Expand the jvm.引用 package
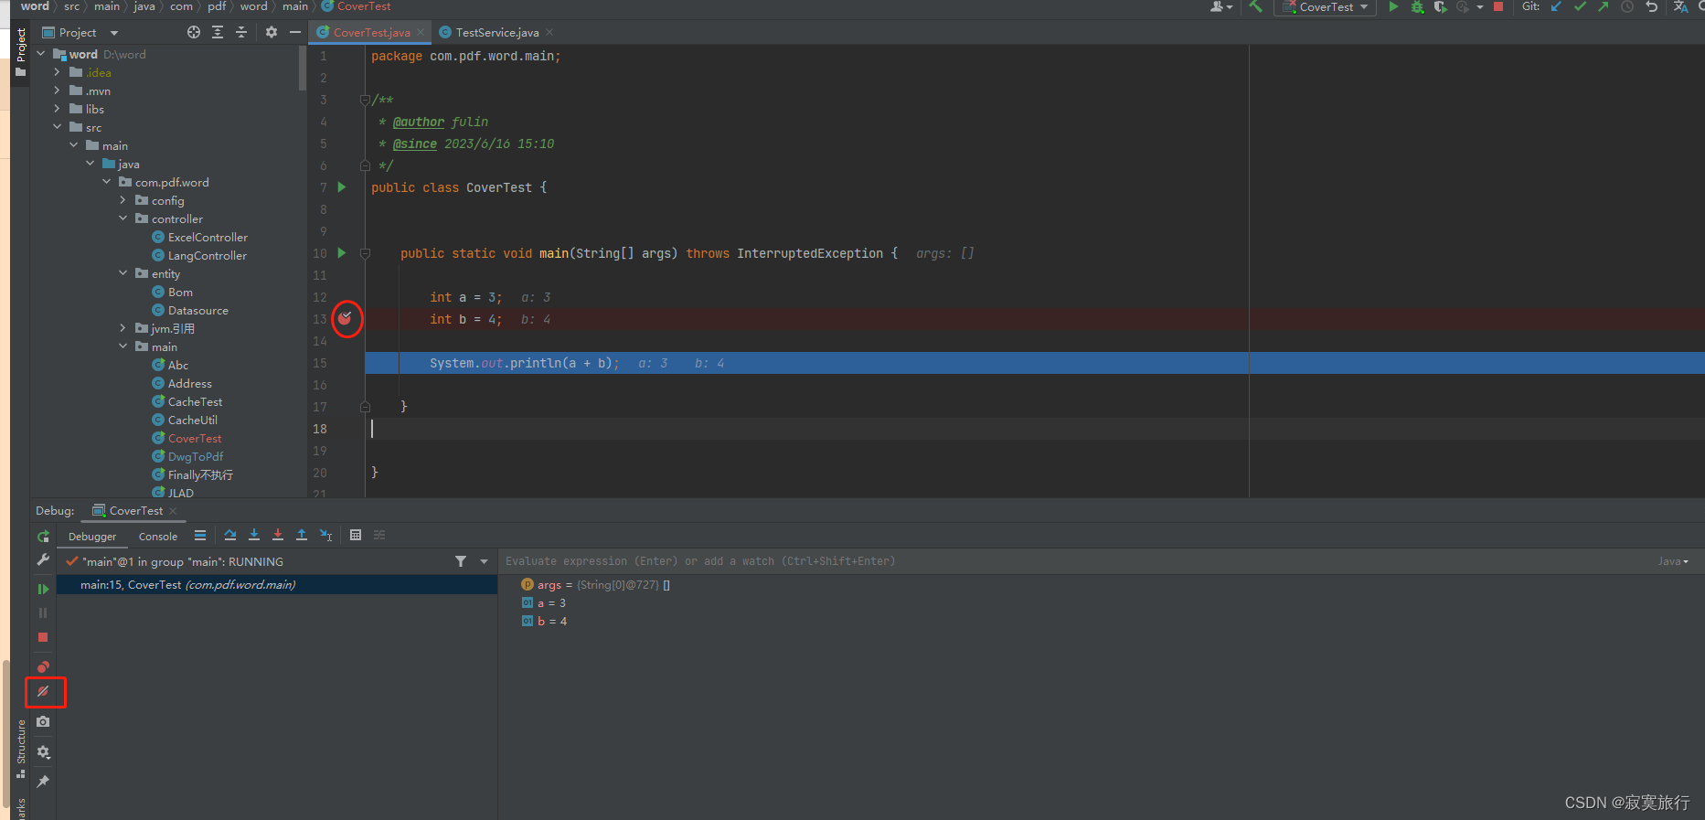 [123, 328]
